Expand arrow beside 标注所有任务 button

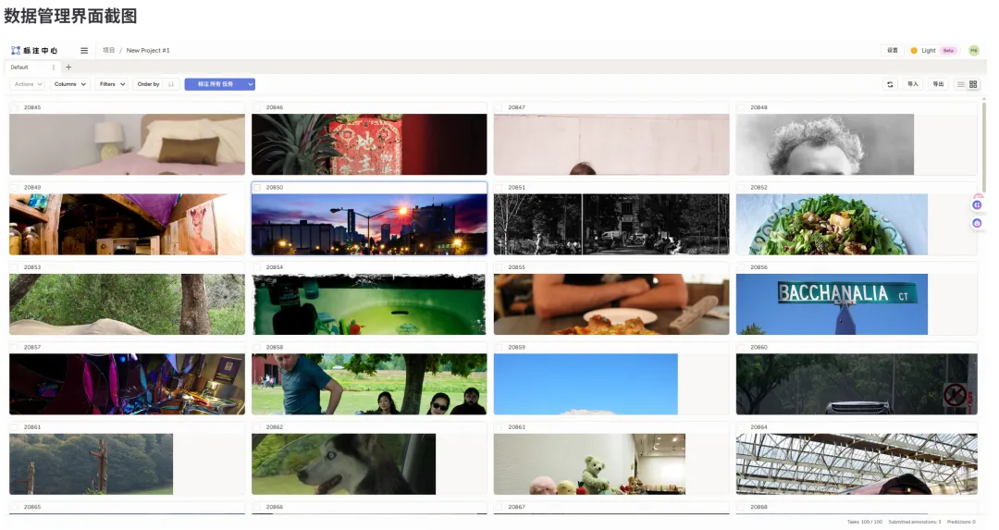[x=251, y=84]
